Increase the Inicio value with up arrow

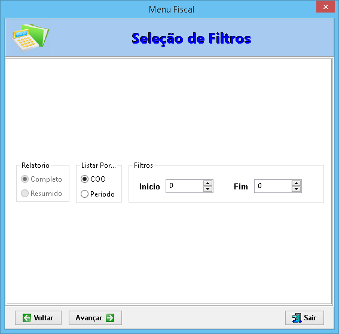click(x=208, y=183)
